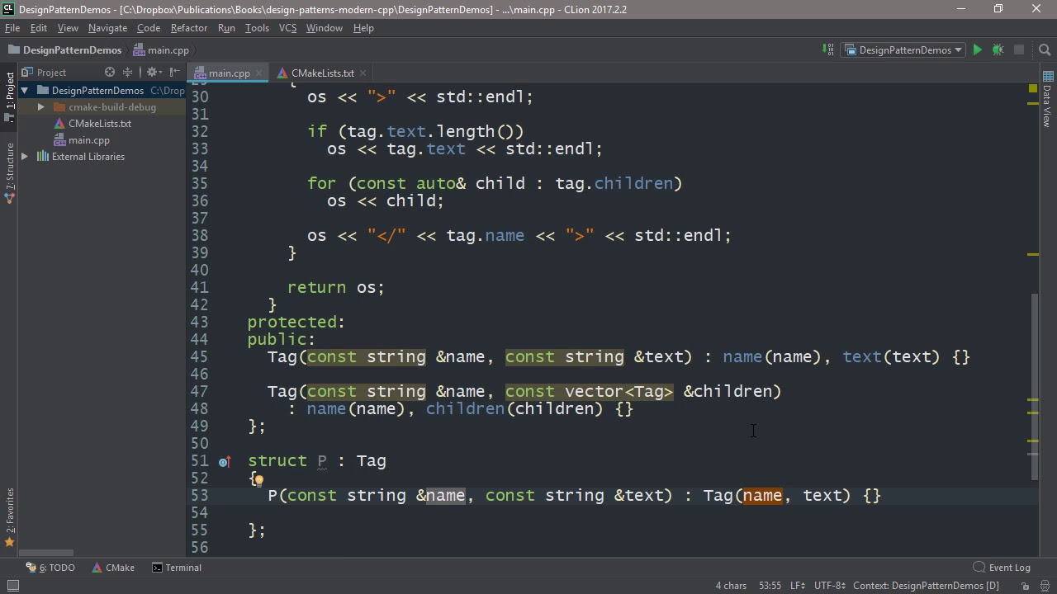Screen dimensions: 1057x594
Task: Click the editor vertical scrollbar thumb
Action: [x=1034, y=386]
